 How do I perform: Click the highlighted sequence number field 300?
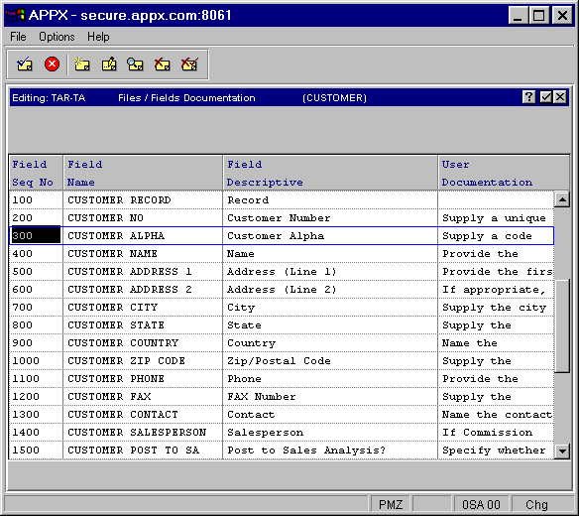point(36,235)
